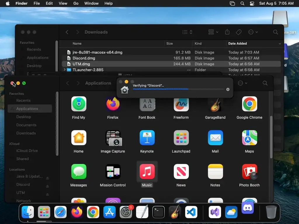This screenshot has height=224, width=299.
Task: Open the News app icon
Action: 181,171
